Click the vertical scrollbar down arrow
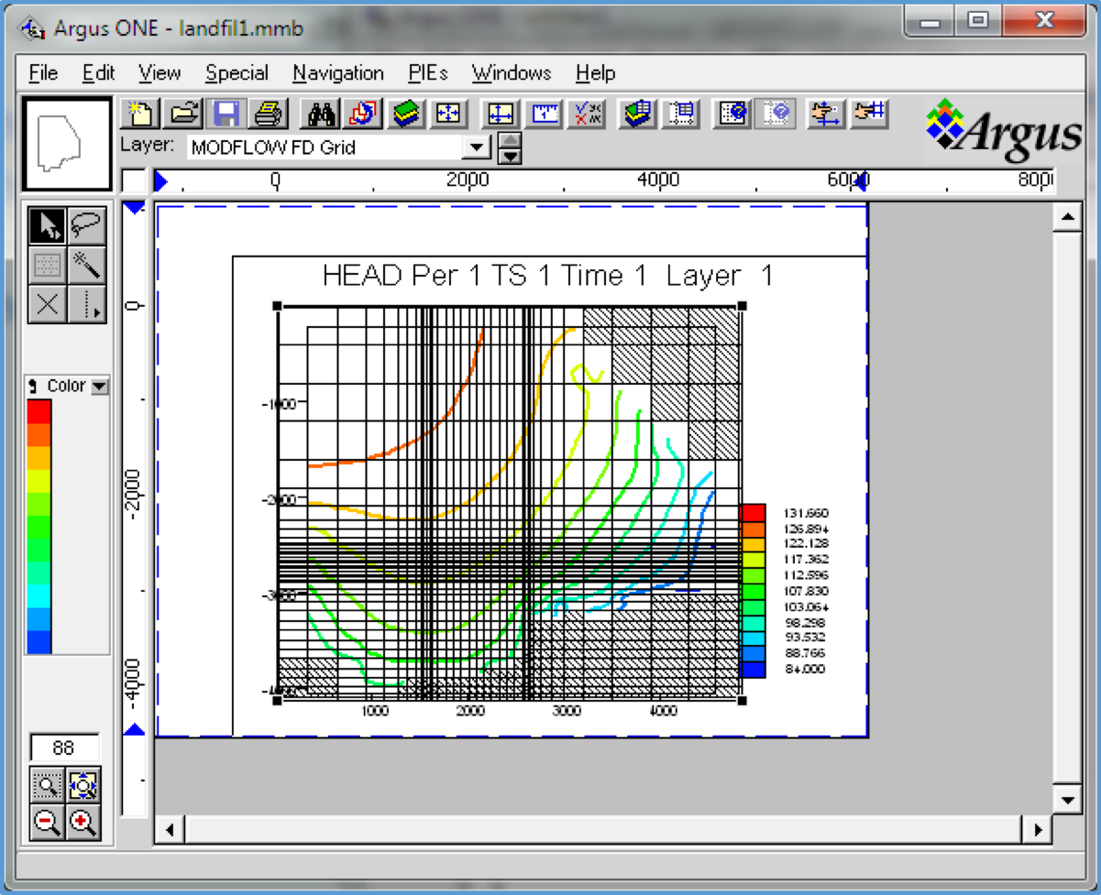1101x895 pixels. 1066,799
